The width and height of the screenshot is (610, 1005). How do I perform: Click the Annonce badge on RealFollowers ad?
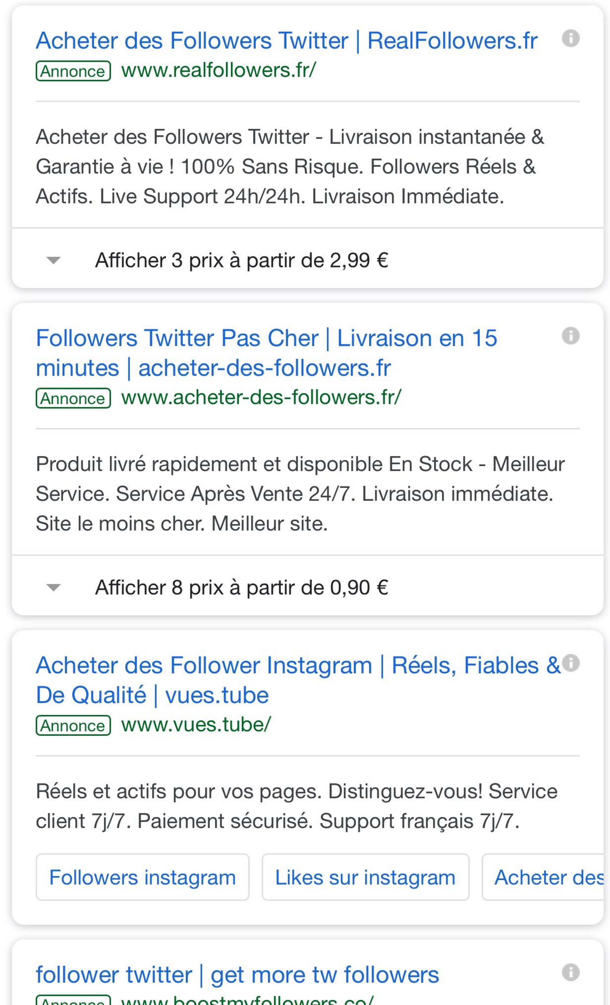(x=73, y=71)
